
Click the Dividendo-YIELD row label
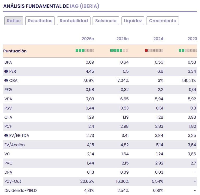(21, 191)
